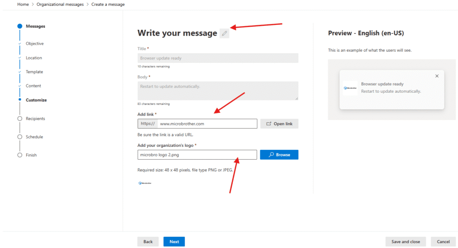Open the Template step
The height and width of the screenshot is (248, 458).
point(34,72)
